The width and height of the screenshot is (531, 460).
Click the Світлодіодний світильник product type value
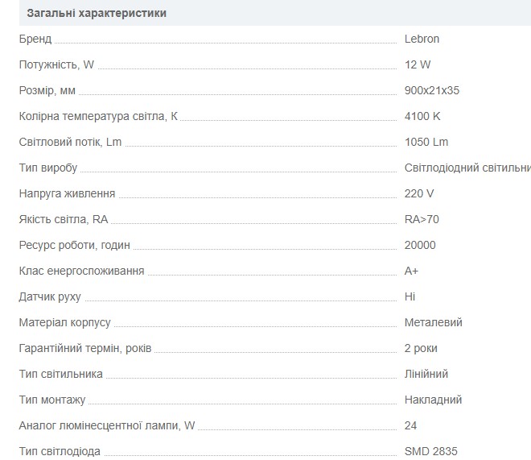pos(467,168)
